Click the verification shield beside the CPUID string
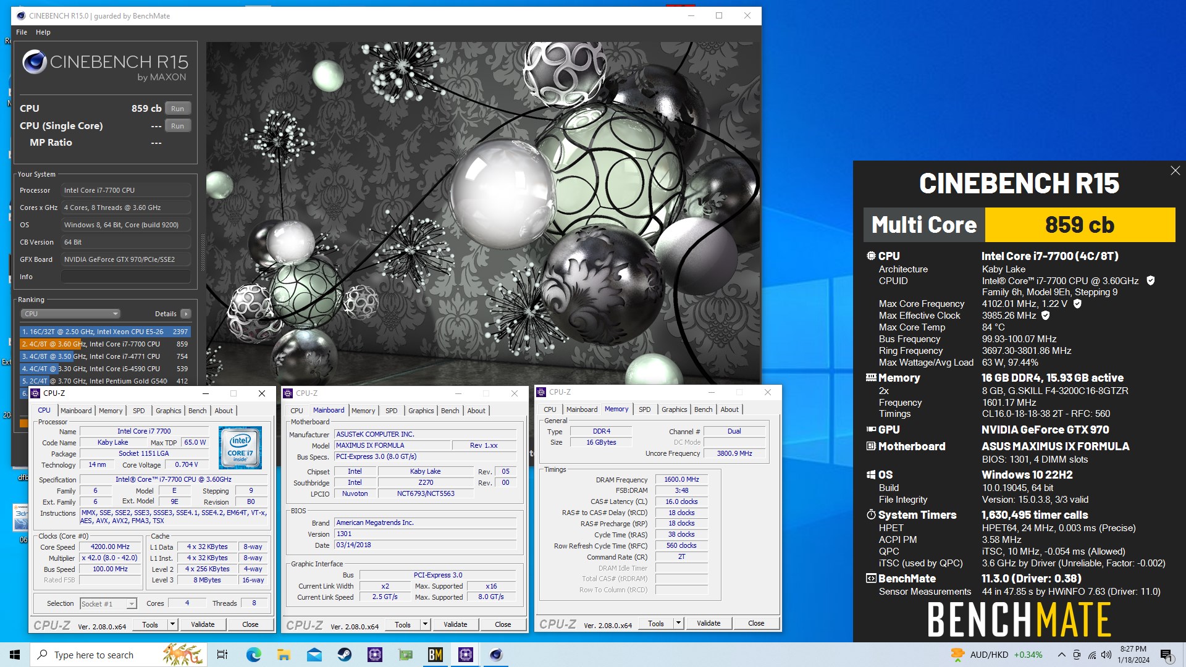Image resolution: width=1186 pixels, height=667 pixels. coord(1151,280)
